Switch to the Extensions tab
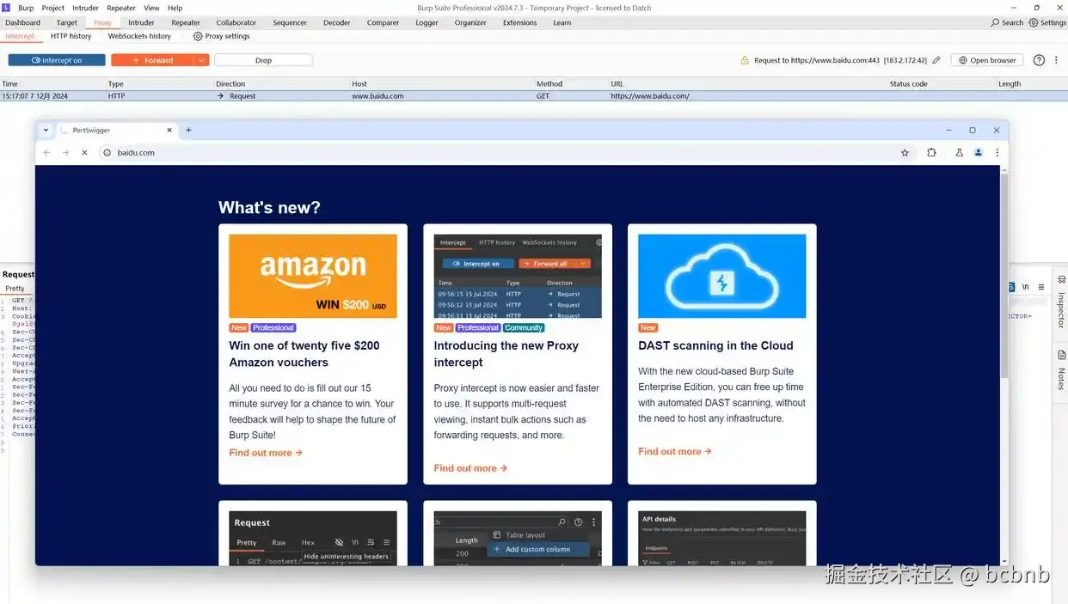Image resolution: width=1068 pixels, height=604 pixels. (x=519, y=22)
